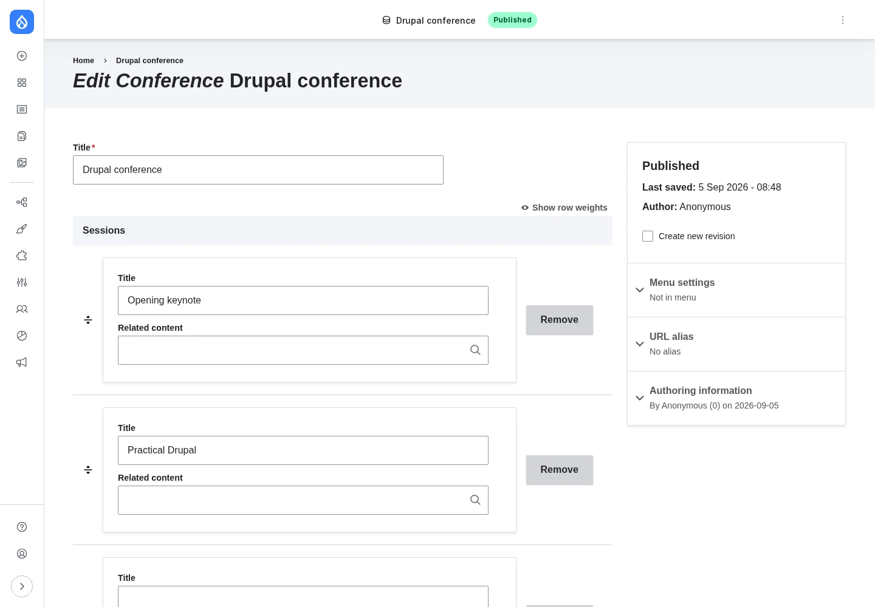The image size is (875, 607).
Task: Open the Extend puzzle-piece sidebar icon
Action: coord(22,256)
